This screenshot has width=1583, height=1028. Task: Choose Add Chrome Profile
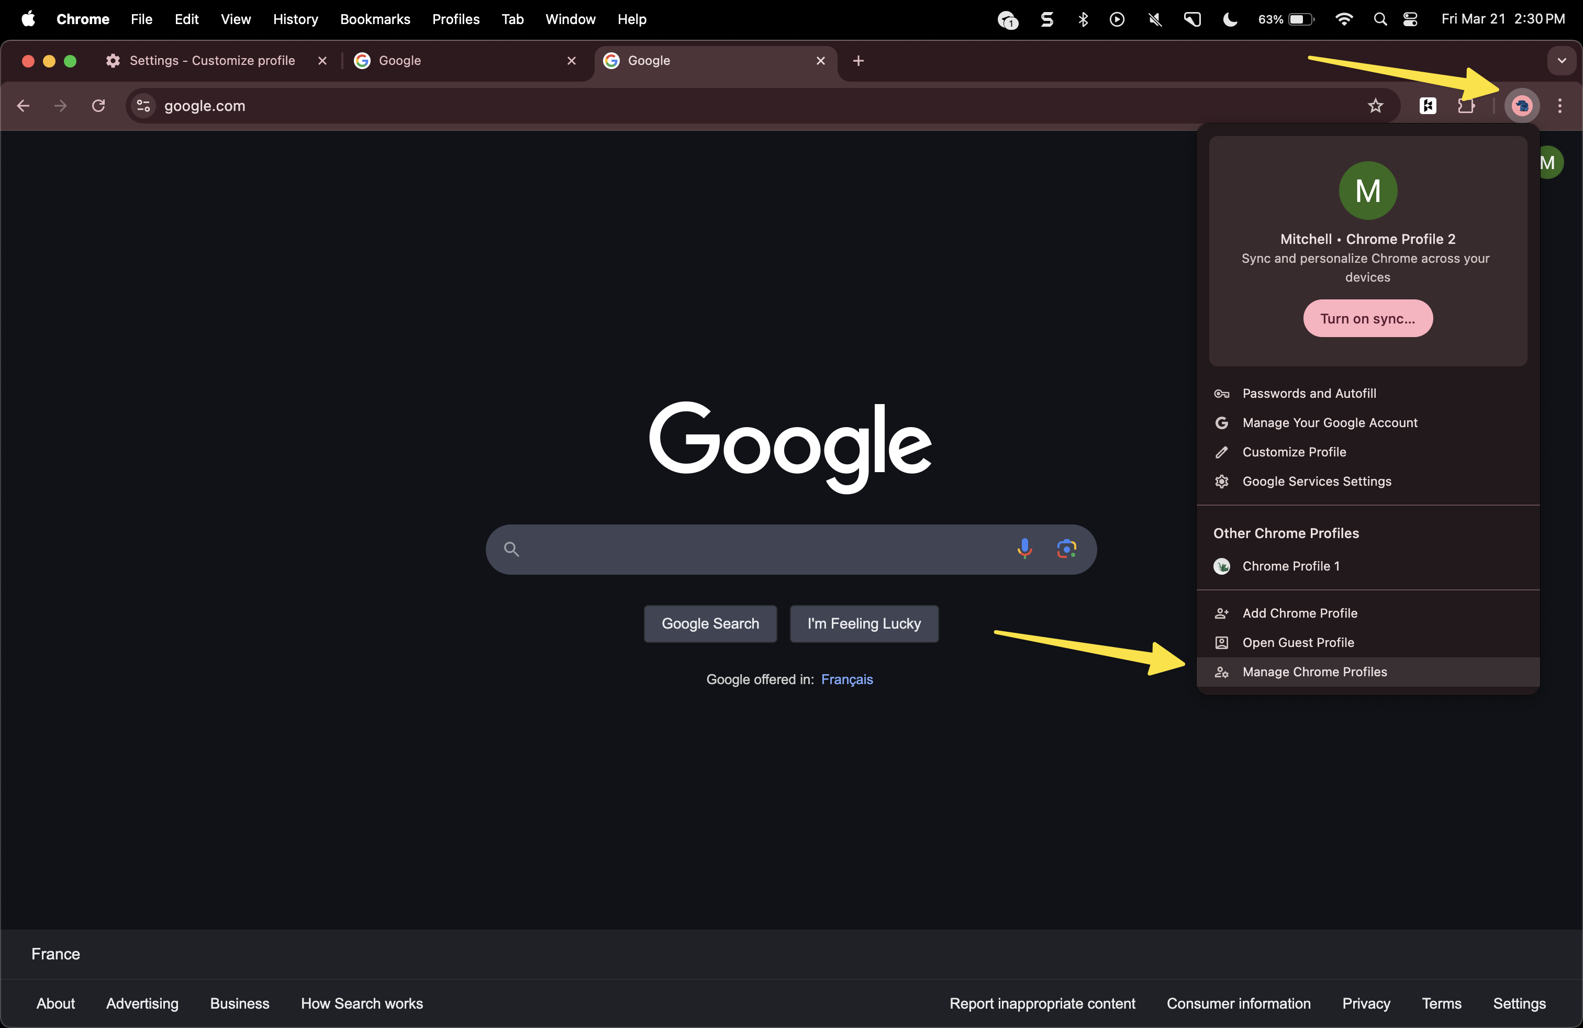click(x=1367, y=613)
